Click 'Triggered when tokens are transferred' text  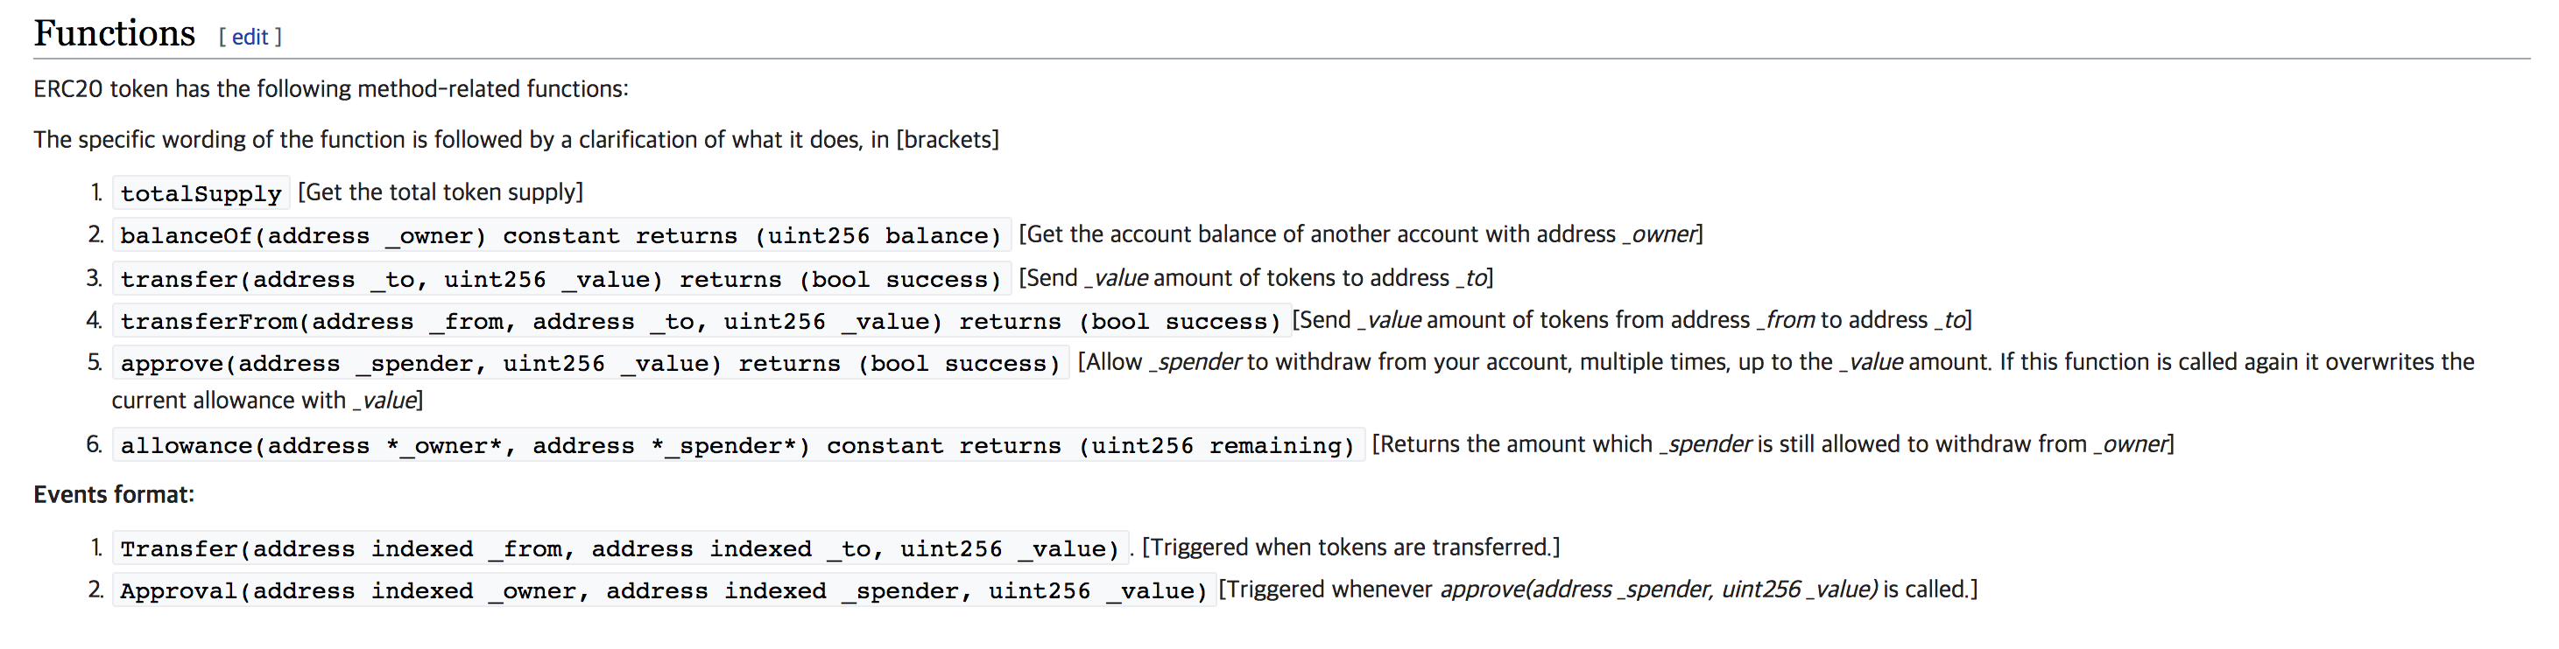[1351, 547]
